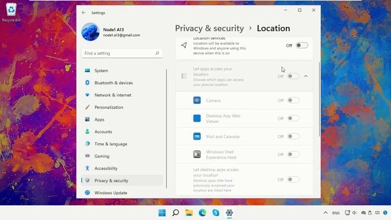Viewport: 391px width, 220px height.
Task: Click Privacy & security breadcrumb link
Action: pos(209,29)
